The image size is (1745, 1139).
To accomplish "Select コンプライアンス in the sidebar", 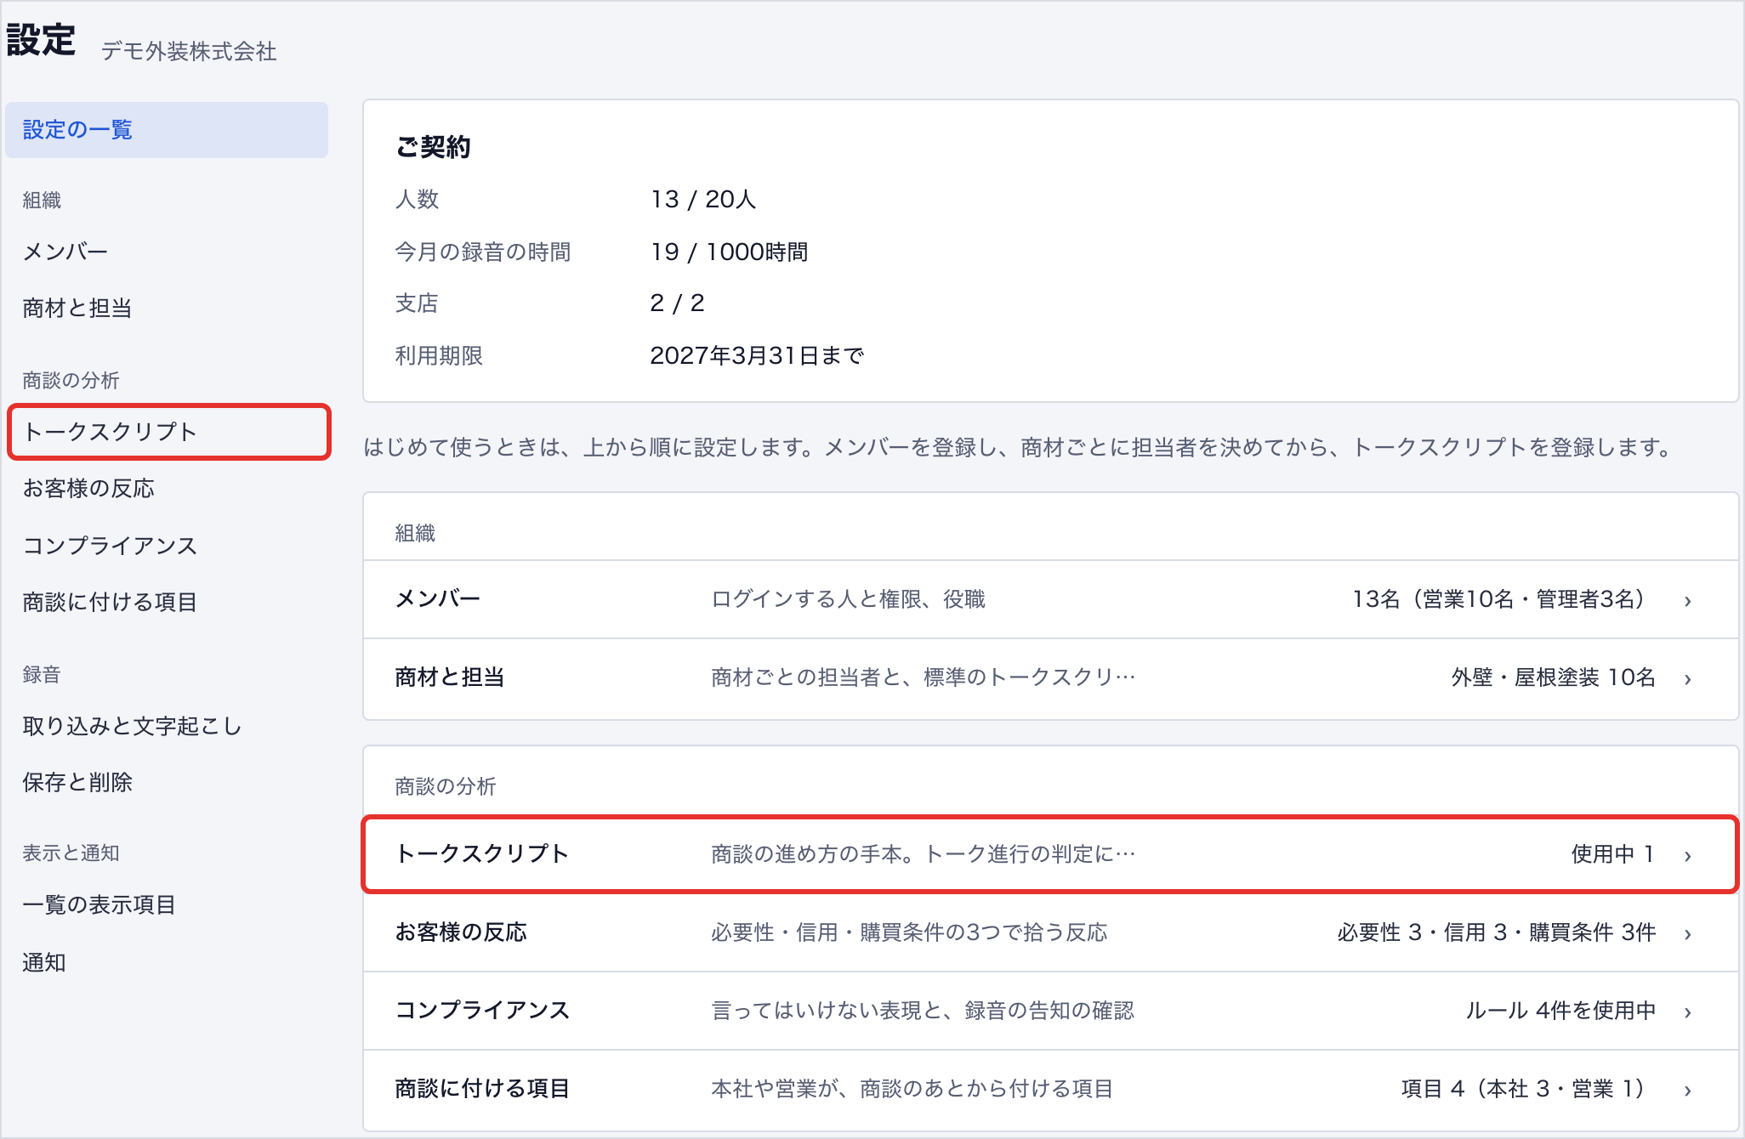I will [167, 545].
